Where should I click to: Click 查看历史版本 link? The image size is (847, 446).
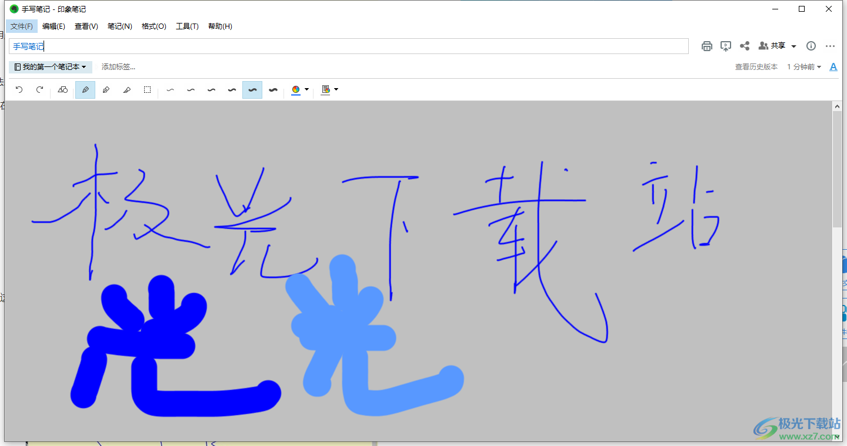point(756,67)
